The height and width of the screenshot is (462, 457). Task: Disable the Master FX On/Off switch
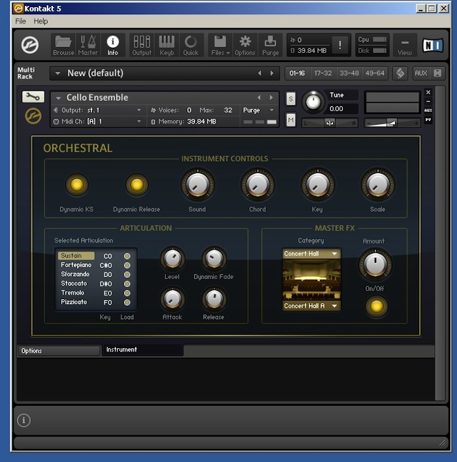click(x=376, y=306)
